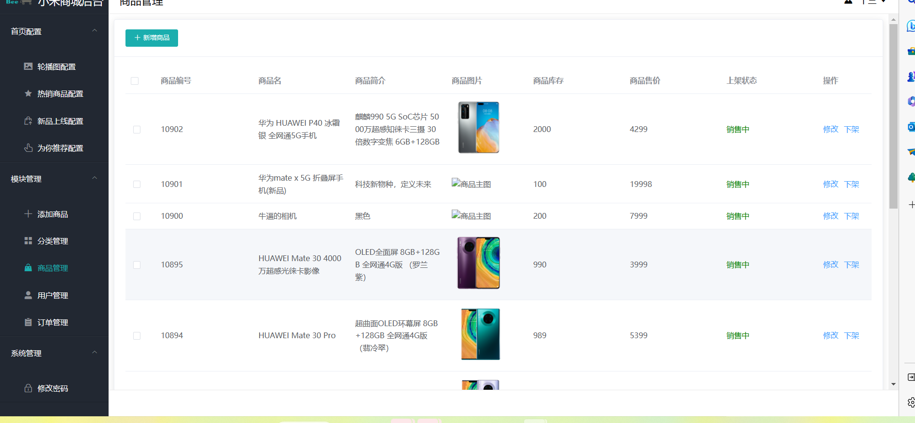Click 修改 for HUAWEI Mate 30 Pro
Screen dimensions: 915x423
[831, 335]
